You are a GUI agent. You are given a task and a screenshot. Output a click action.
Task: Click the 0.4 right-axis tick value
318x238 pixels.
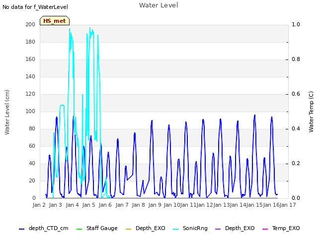coord(296,129)
